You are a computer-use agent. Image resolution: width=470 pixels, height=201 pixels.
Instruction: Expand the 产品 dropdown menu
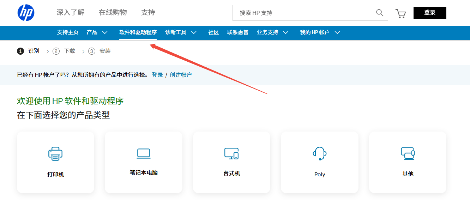click(x=105, y=32)
